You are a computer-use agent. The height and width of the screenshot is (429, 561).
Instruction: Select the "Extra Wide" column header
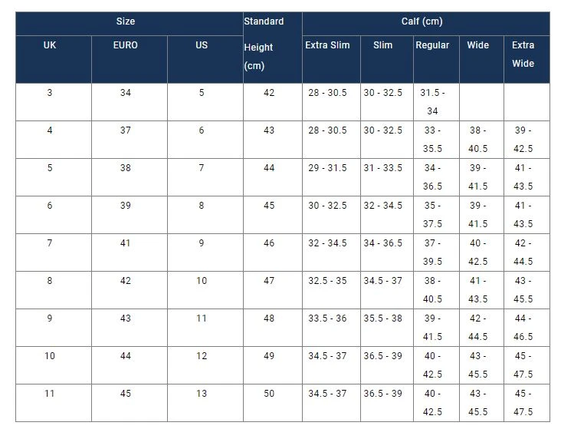(523, 54)
